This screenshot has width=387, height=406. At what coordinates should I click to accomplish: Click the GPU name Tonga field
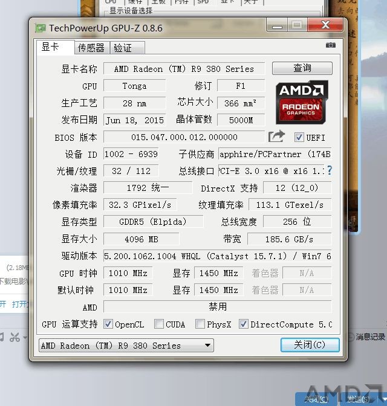point(134,86)
